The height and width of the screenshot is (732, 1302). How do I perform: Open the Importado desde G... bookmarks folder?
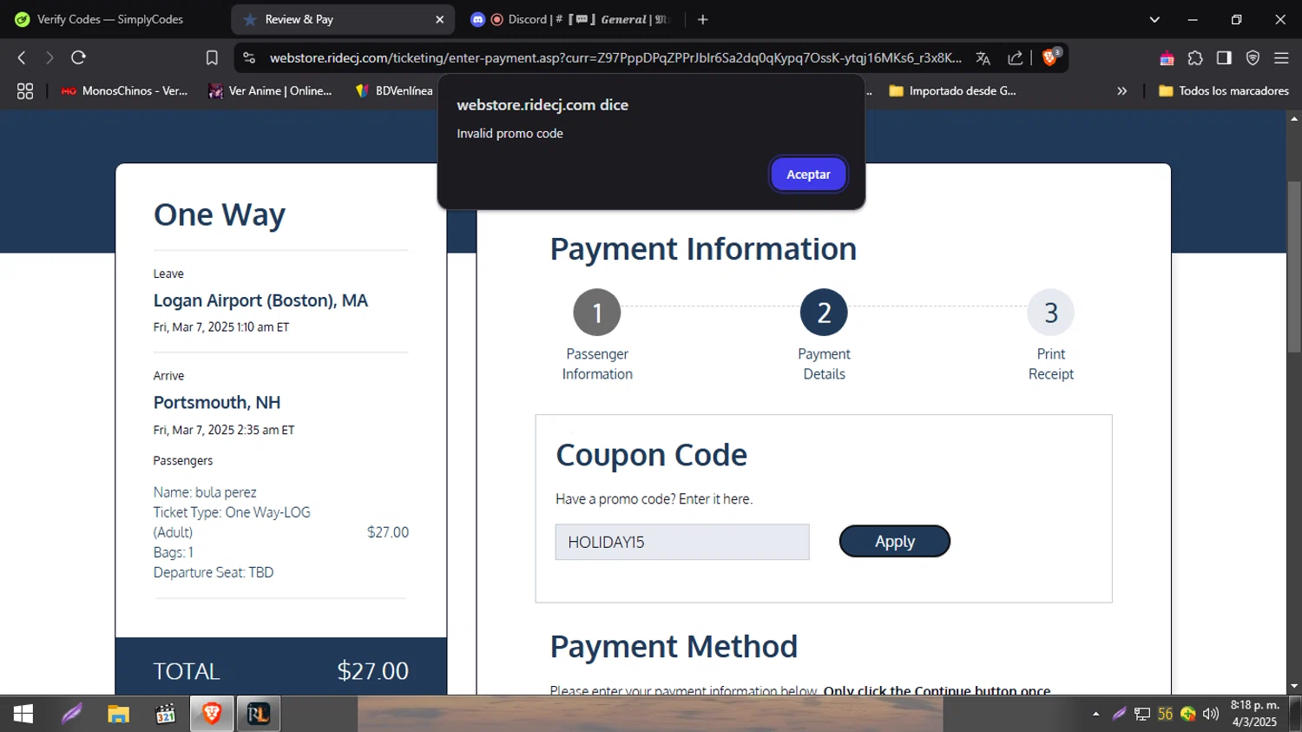pyautogui.click(x=952, y=90)
